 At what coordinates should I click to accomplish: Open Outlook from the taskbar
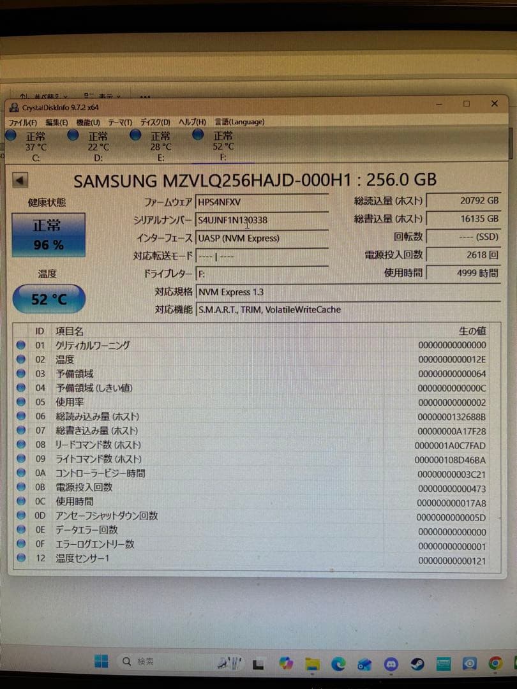(364, 665)
